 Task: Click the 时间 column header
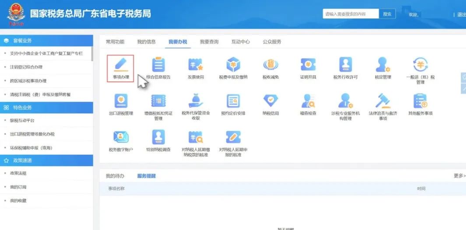tap(421, 189)
